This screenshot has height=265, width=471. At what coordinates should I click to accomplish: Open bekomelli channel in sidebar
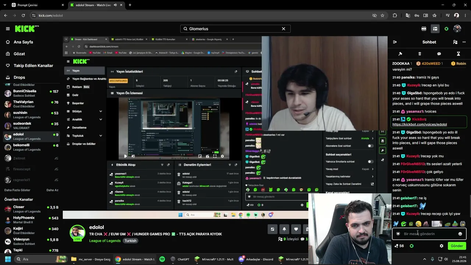point(31,147)
